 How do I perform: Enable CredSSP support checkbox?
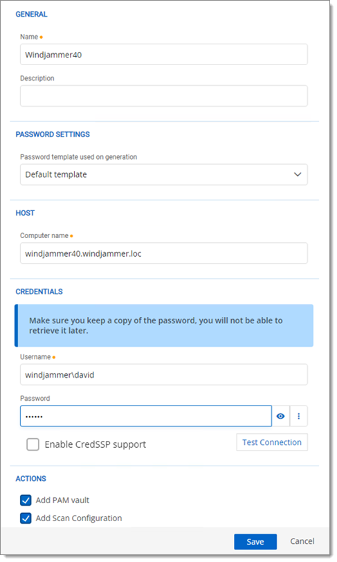[33, 444]
